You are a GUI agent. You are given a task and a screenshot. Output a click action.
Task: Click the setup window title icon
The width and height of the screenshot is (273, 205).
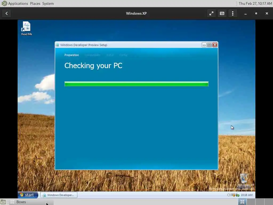click(x=57, y=45)
